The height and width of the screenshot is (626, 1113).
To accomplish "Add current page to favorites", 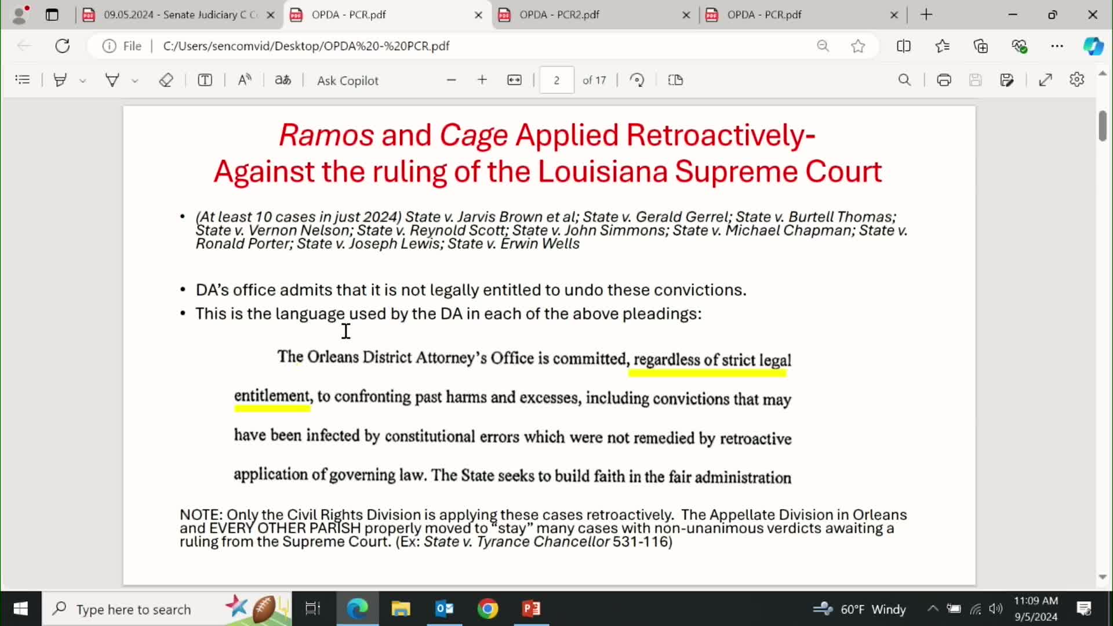I will click(858, 46).
